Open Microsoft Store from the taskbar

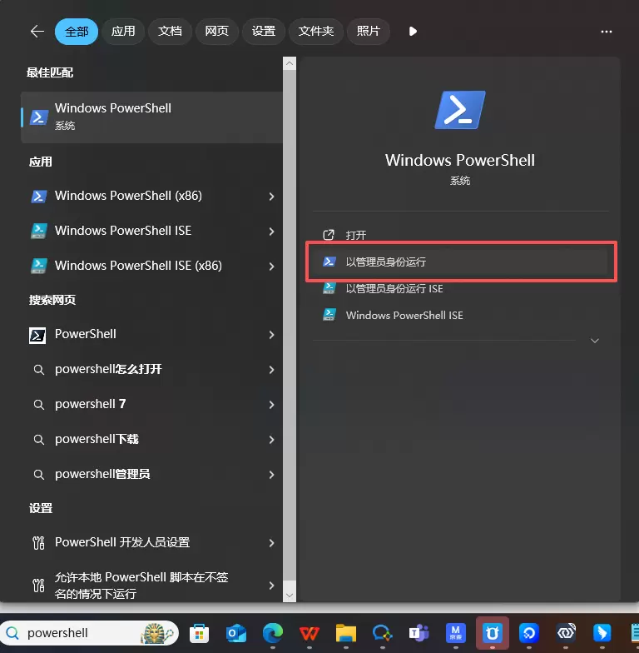tap(200, 633)
